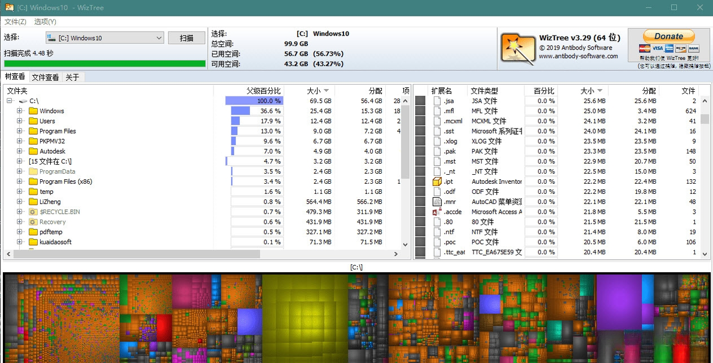The height and width of the screenshot is (363, 713).
Task: Select the $RECYCLE.BIN system folder icon
Action: pos(33,212)
